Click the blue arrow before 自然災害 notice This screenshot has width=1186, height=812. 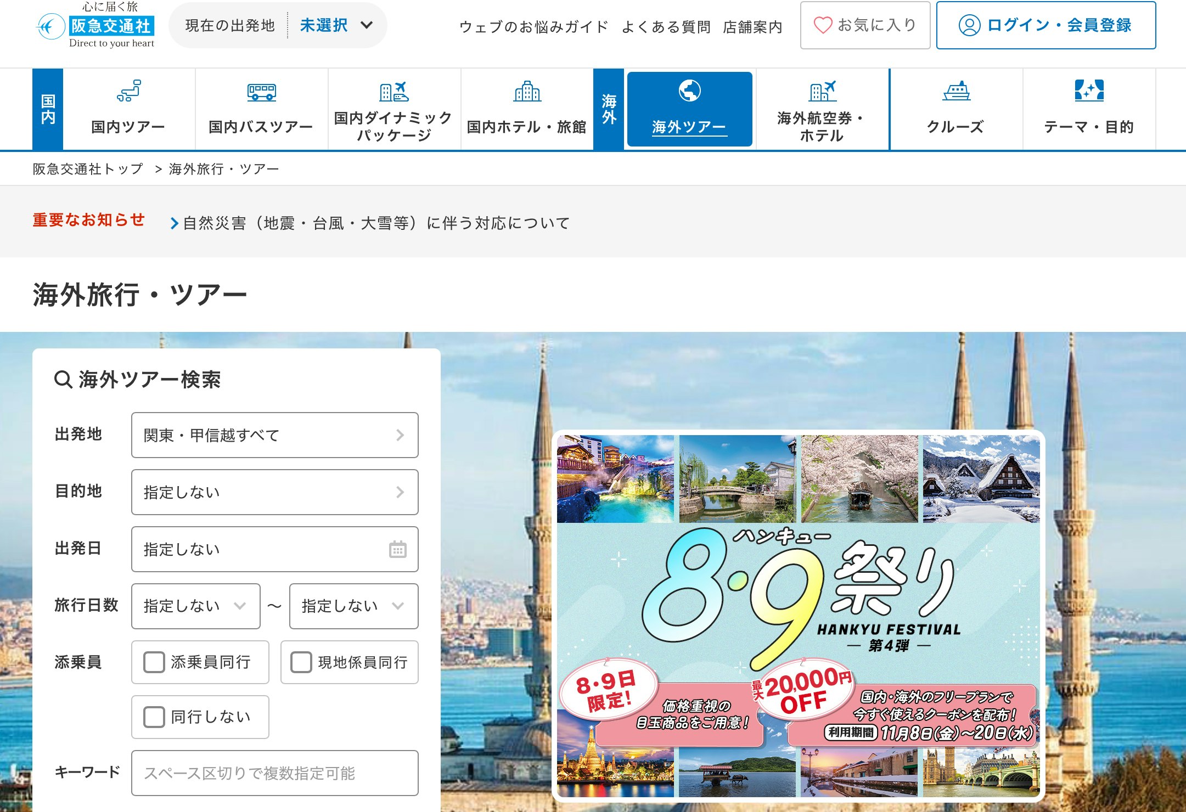(x=174, y=223)
